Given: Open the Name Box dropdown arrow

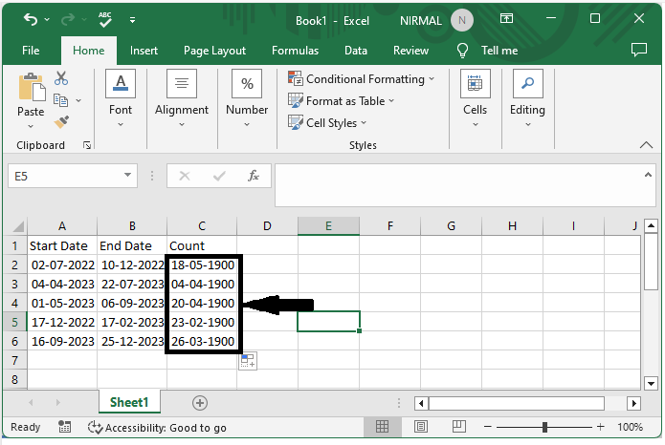Looking at the screenshot, I should (x=128, y=176).
